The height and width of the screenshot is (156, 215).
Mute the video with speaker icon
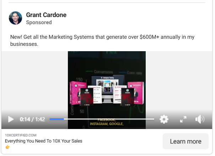click(x=200, y=119)
